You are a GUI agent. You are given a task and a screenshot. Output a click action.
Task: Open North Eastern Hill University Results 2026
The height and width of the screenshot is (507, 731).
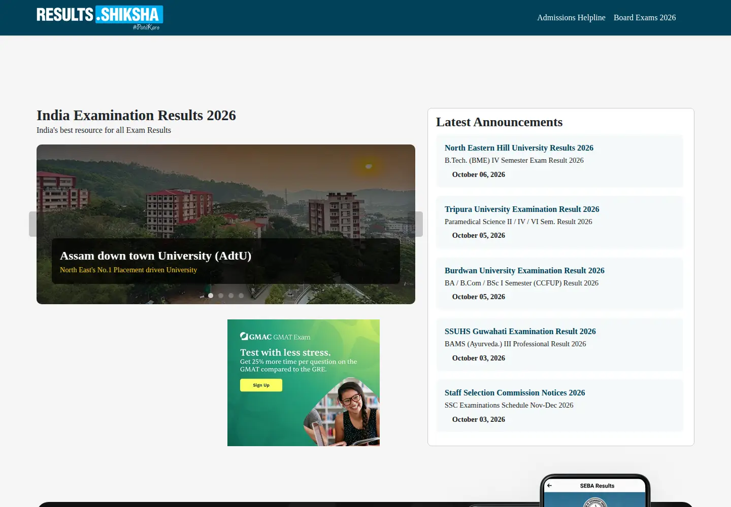(519, 148)
